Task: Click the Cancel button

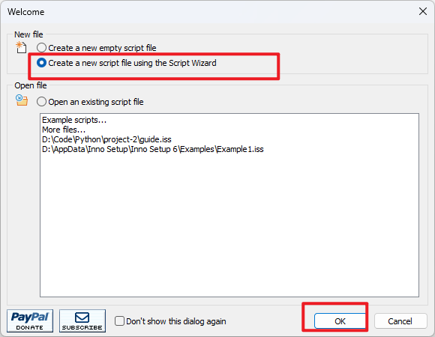Action: click(400, 321)
